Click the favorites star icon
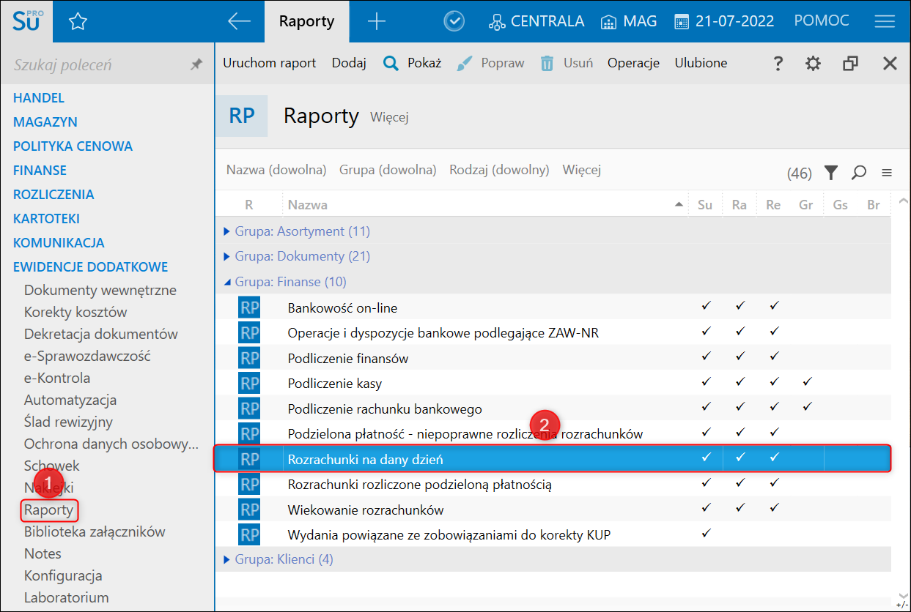This screenshot has height=612, width=911. tap(78, 22)
